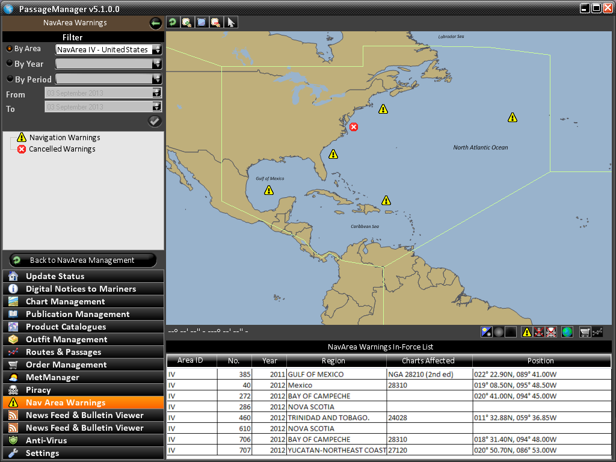The width and height of the screenshot is (616, 462).
Task: Select NOVA SCOTIA warning number 286 row
Action: pyautogui.click(x=389, y=407)
